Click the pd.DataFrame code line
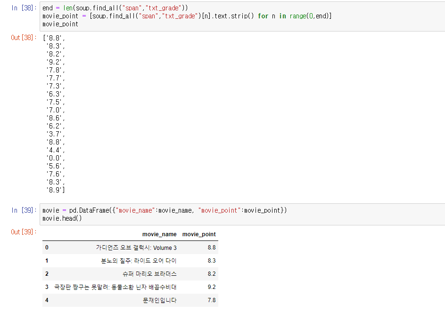The image size is (445, 312). coord(165,210)
